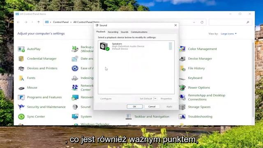Open the Color Management icon
This screenshot has width=263, height=148.
pos(182,49)
